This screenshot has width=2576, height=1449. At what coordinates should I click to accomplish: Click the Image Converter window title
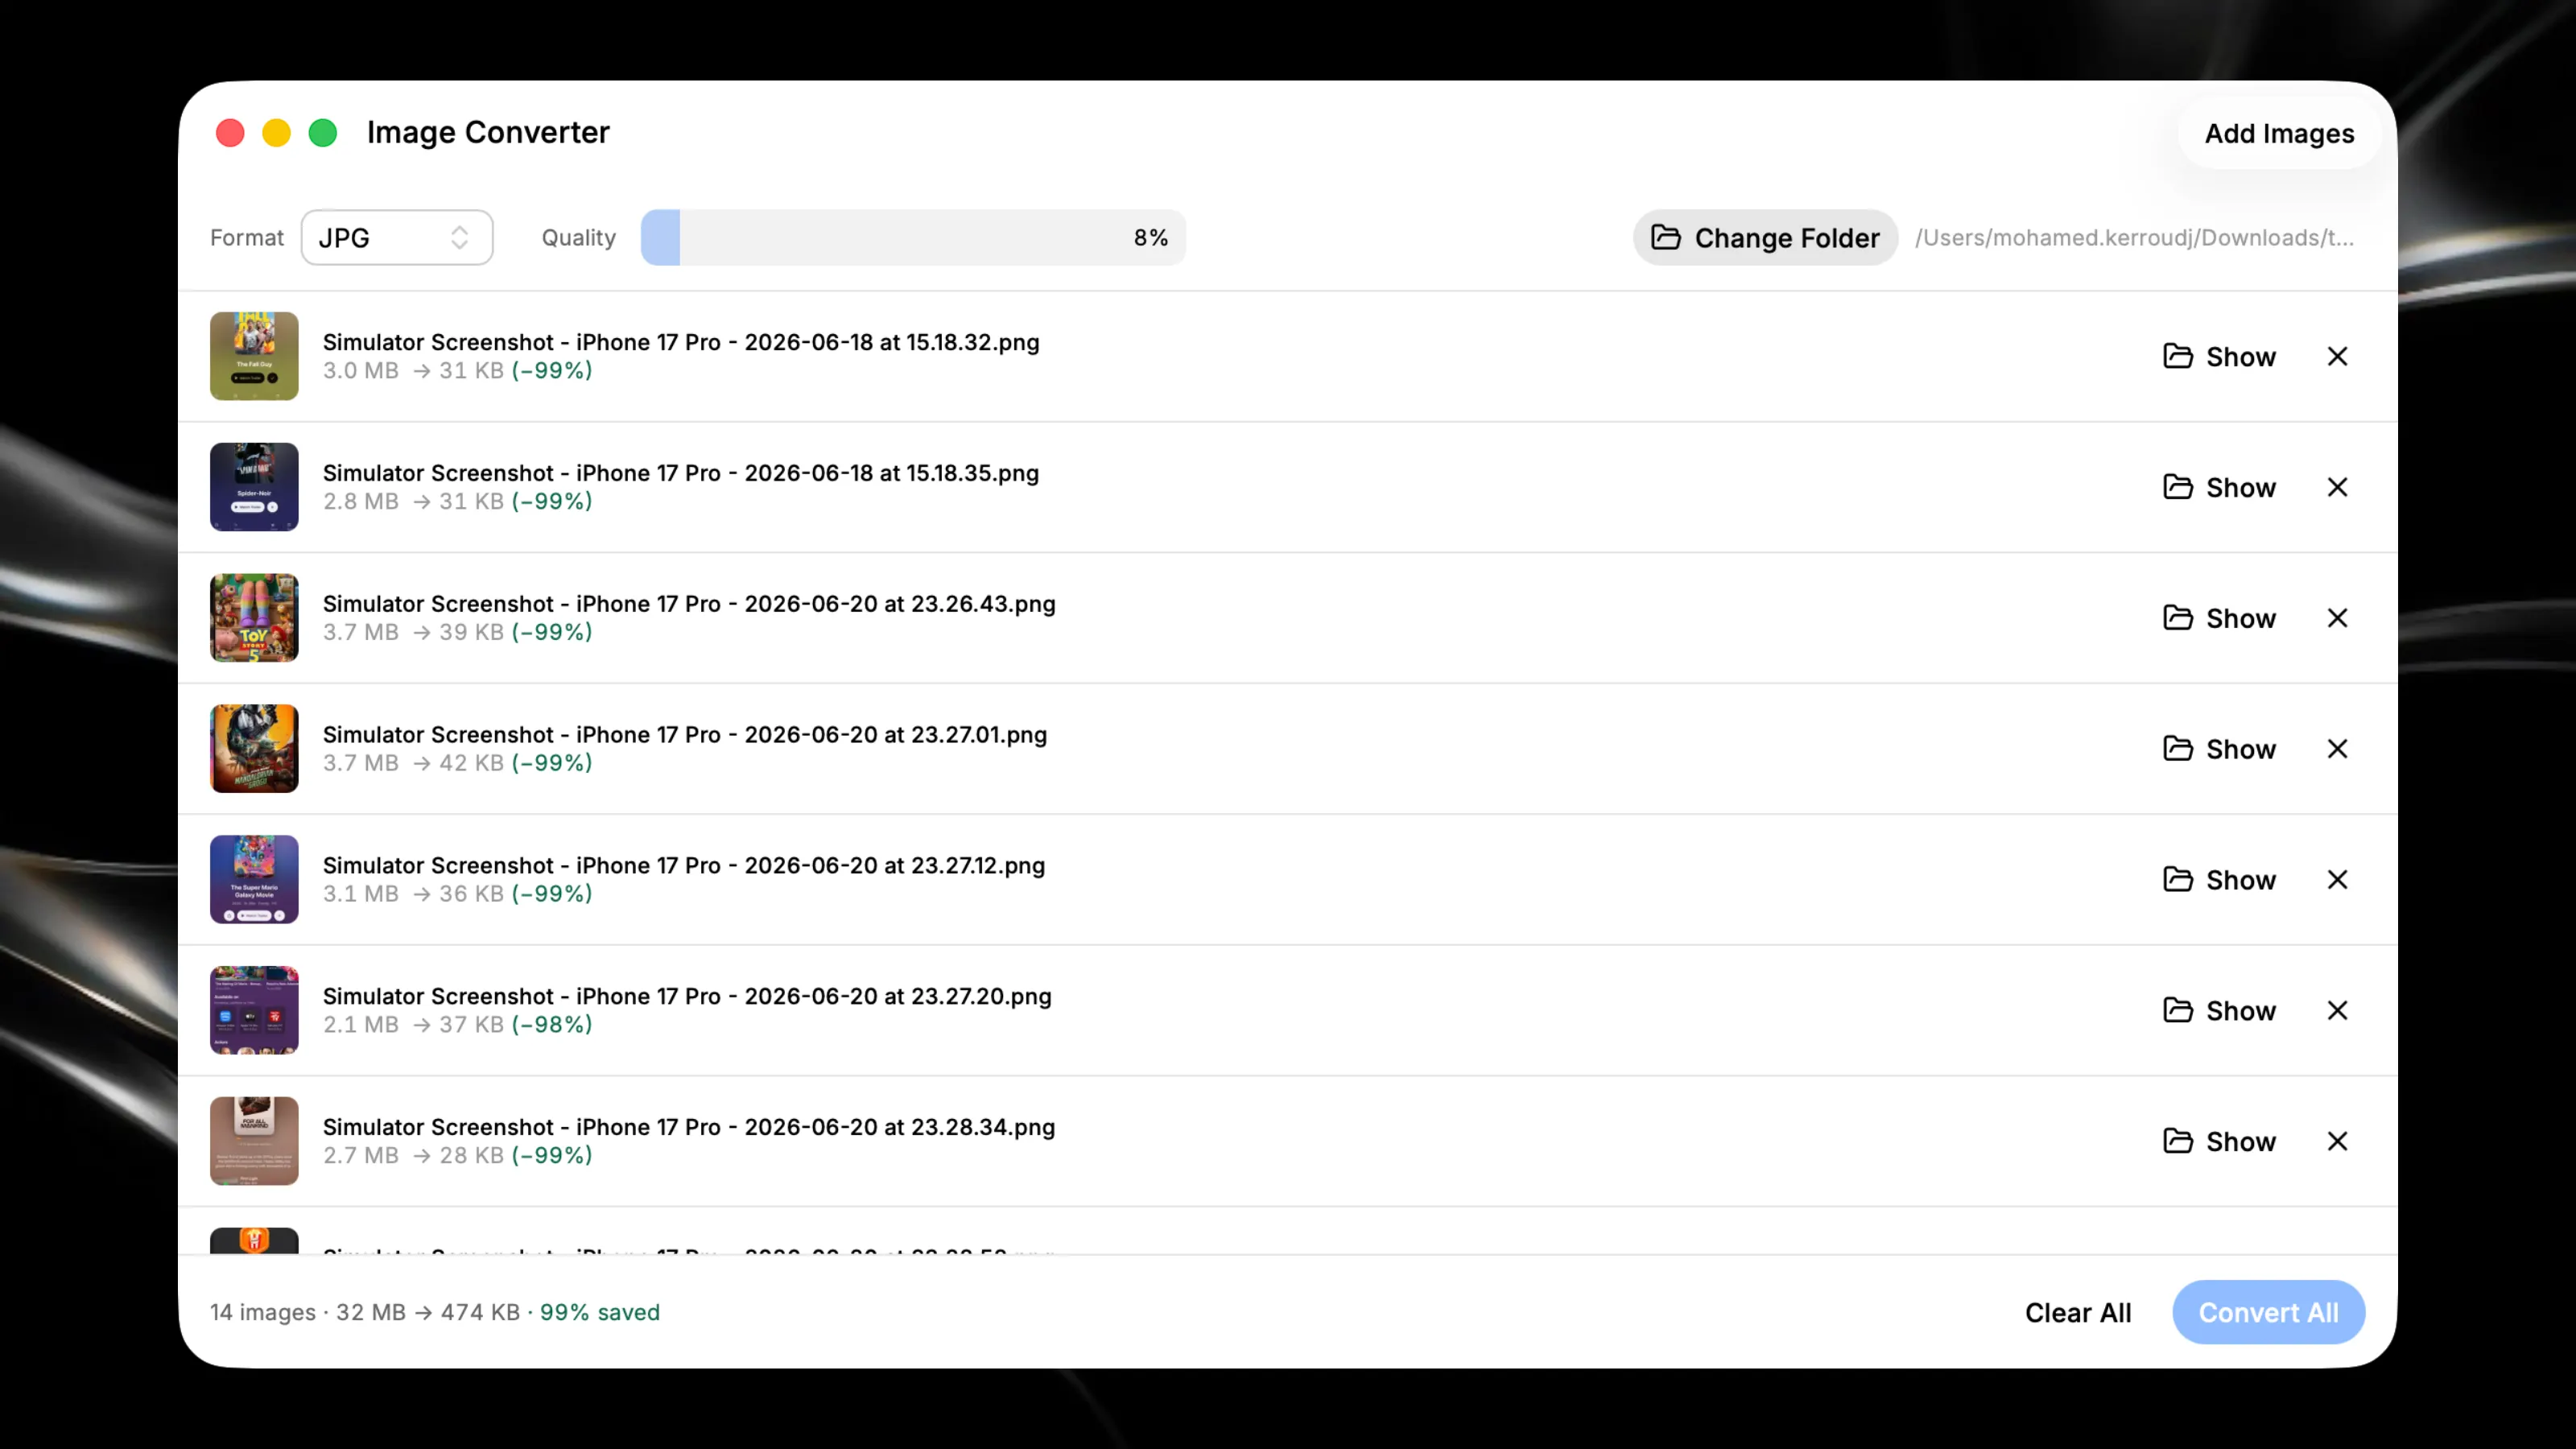click(x=488, y=132)
